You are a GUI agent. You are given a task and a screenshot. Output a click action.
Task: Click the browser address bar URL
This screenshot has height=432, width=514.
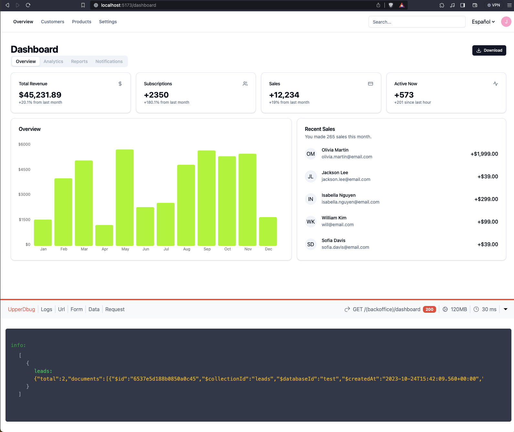[129, 5]
